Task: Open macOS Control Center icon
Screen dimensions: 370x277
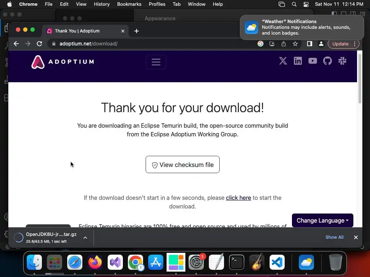Action: click(x=306, y=4)
